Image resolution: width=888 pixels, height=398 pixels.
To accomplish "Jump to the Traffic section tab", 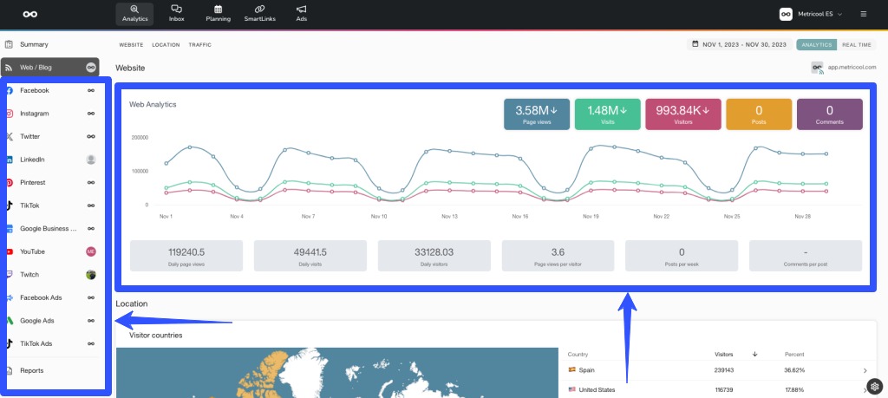I will [199, 45].
